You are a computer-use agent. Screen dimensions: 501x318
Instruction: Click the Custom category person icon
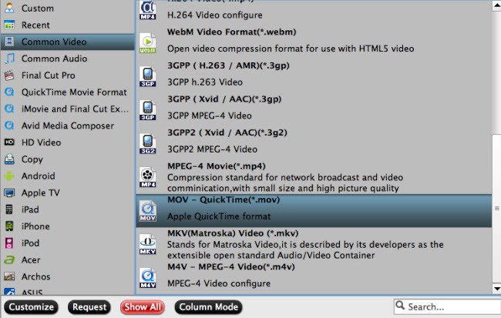tap(9, 8)
